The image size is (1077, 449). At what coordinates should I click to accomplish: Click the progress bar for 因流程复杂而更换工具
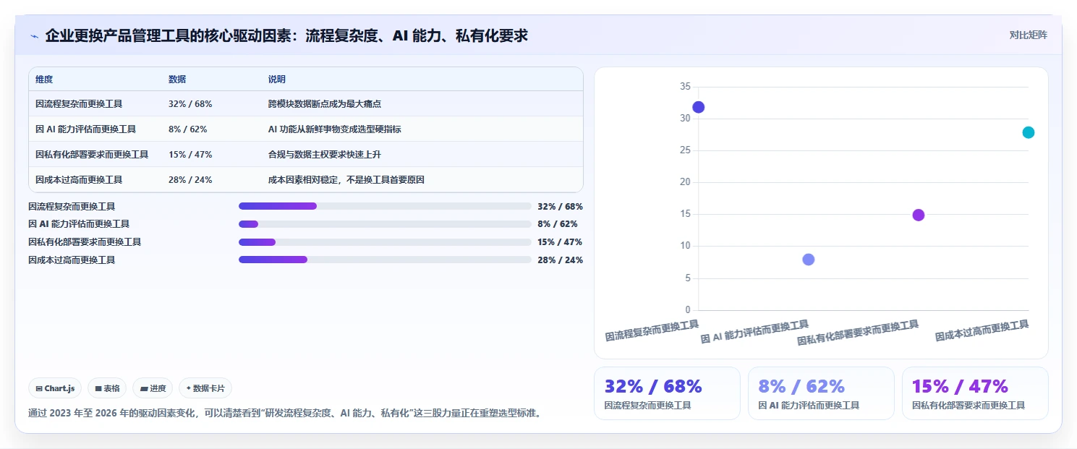click(x=385, y=206)
